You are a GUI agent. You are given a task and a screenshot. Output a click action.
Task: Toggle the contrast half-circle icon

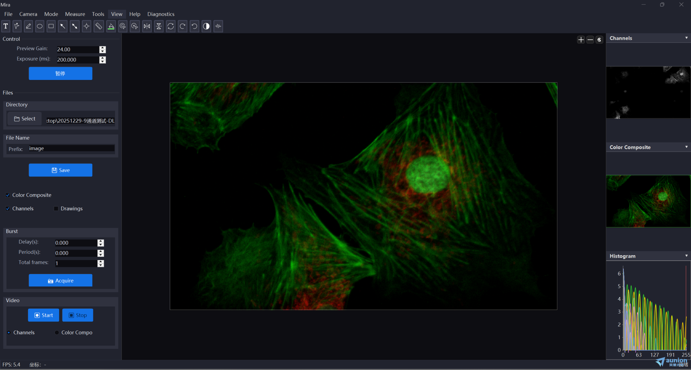tap(206, 26)
